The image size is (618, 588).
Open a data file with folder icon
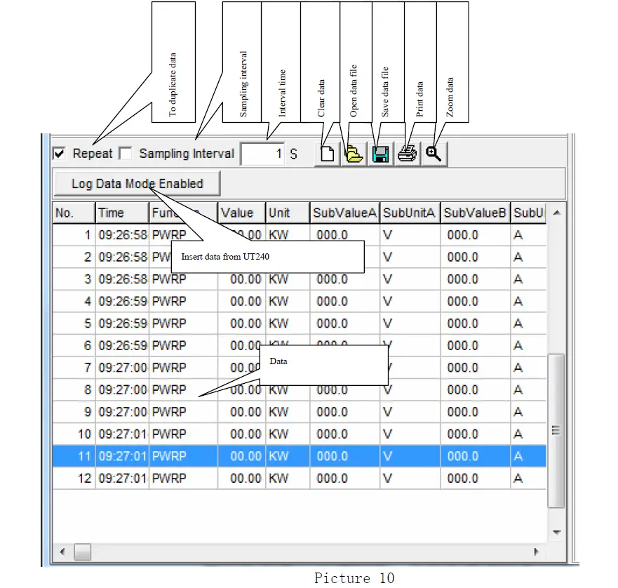[354, 154]
